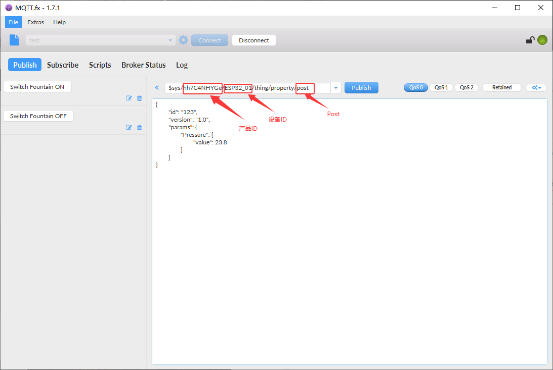
Task: Open connection settings gear icon
Action: pyautogui.click(x=183, y=40)
